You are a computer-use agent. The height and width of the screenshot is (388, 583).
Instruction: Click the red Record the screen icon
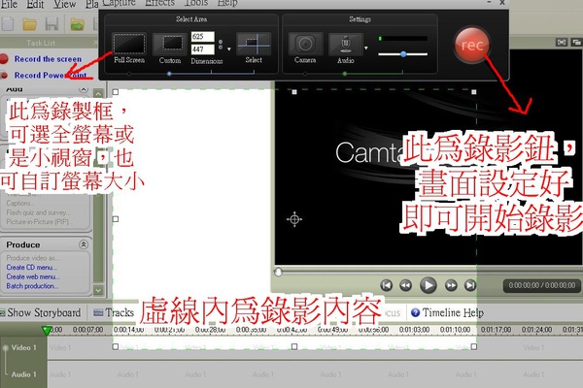click(4, 58)
